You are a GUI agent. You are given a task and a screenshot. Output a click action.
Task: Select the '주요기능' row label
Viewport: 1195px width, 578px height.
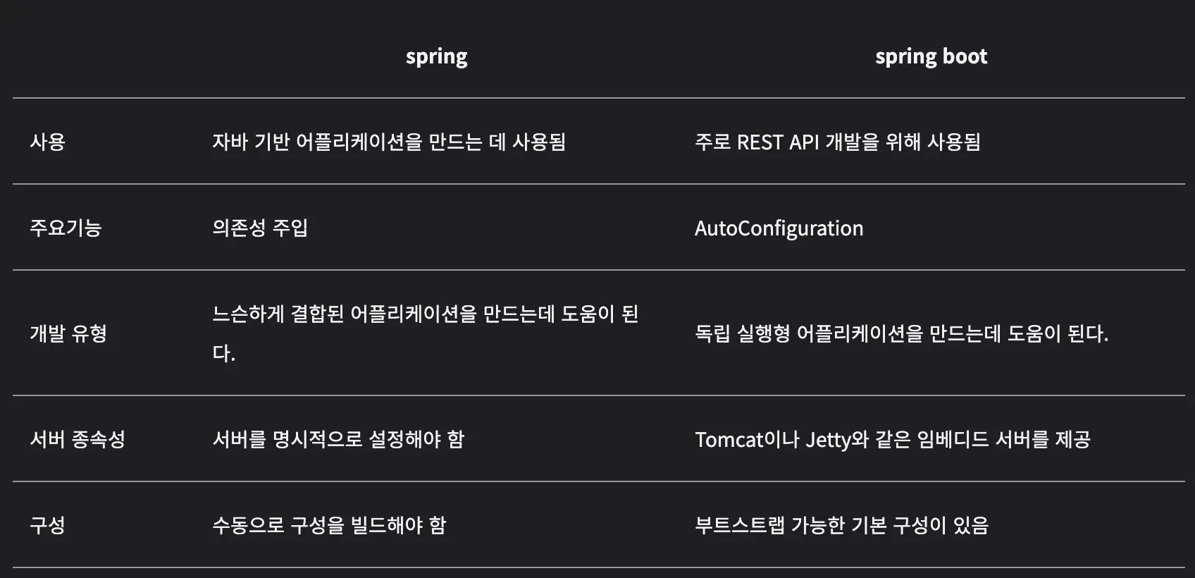pyautogui.click(x=66, y=228)
